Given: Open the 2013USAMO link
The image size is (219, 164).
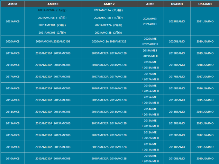Looking at the screenshot, I should click(x=177, y=123).
